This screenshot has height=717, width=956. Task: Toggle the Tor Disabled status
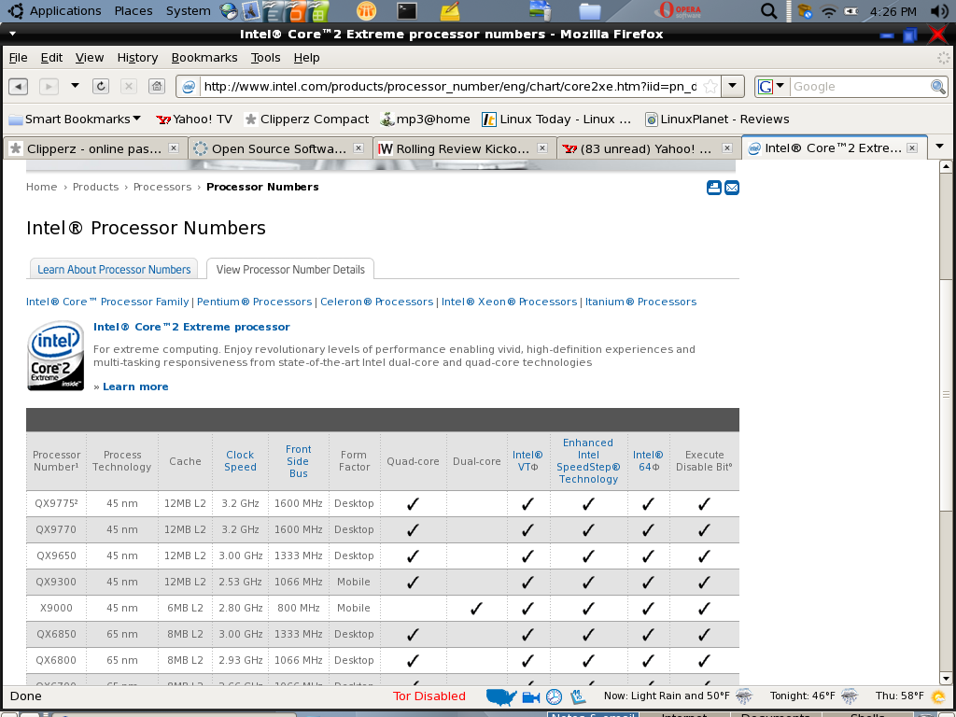(x=429, y=696)
